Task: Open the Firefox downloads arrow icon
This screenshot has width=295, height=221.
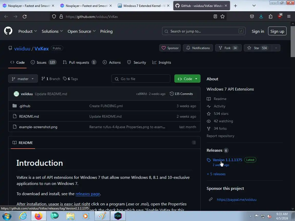Action: 261,17
